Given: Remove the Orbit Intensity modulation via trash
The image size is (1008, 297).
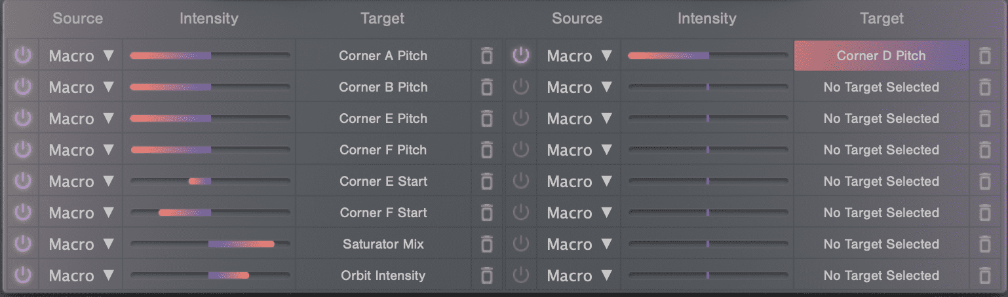Looking at the screenshot, I should 486,275.
